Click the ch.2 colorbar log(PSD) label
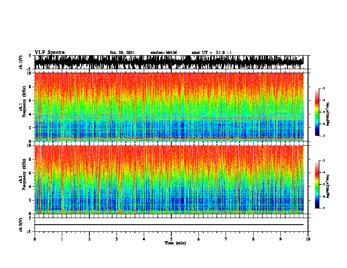347x268 pixels. [328, 187]
